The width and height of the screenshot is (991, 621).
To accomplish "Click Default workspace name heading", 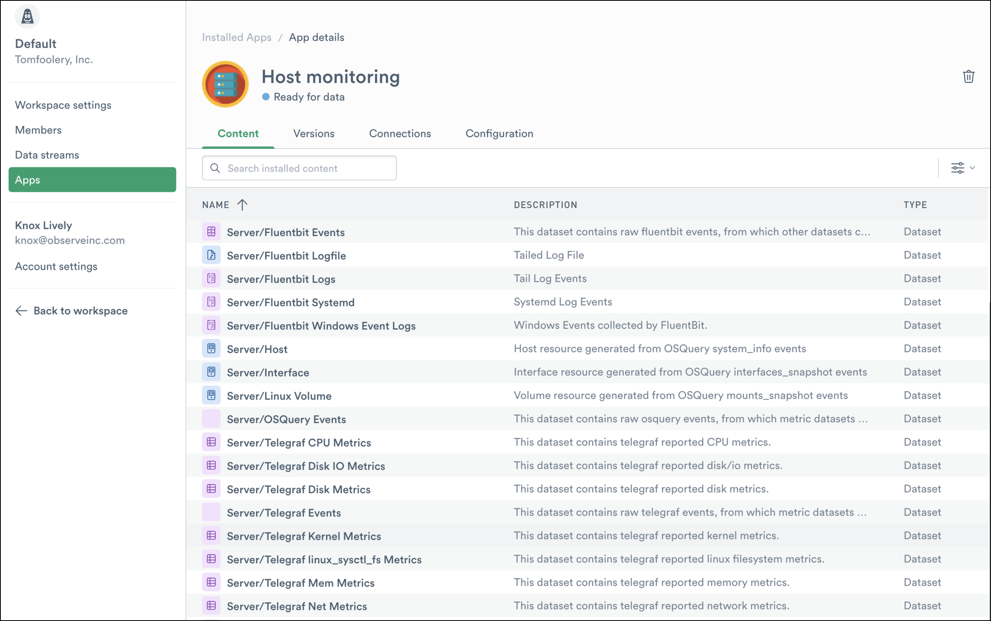I will pos(36,44).
